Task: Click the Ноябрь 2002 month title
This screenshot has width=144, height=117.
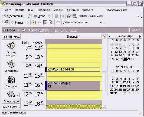Action: 125,37
